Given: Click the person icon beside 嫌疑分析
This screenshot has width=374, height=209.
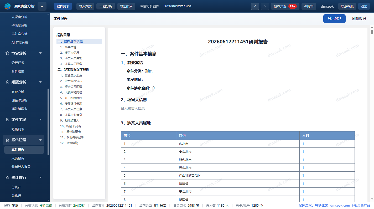Looking at the screenshot, I should (x=7, y=82).
